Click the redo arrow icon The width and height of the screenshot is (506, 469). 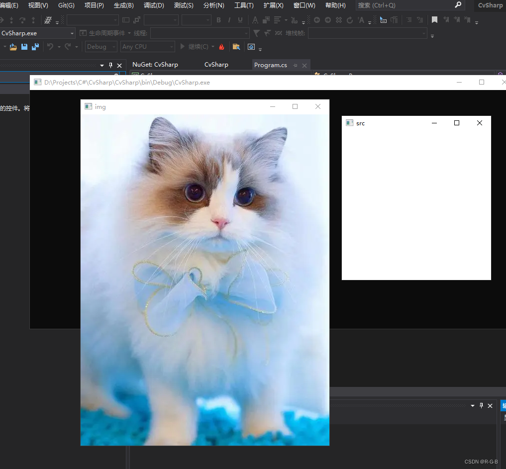click(x=68, y=47)
